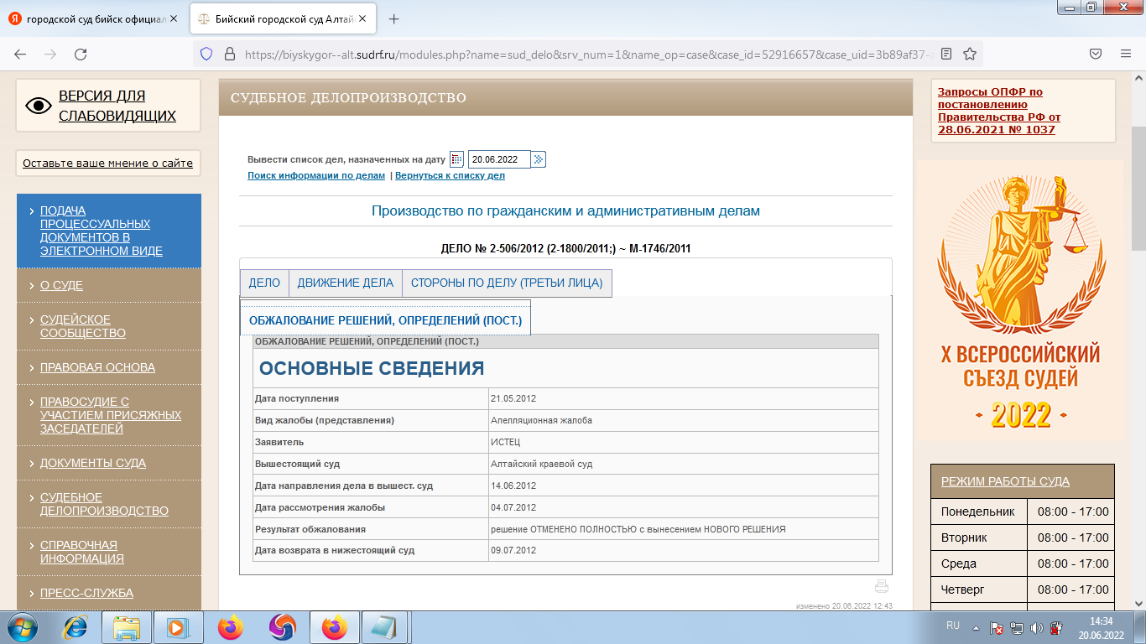The width and height of the screenshot is (1146, 644).
Task: Follow the Вернуться к списку дел link
Action: coord(451,175)
